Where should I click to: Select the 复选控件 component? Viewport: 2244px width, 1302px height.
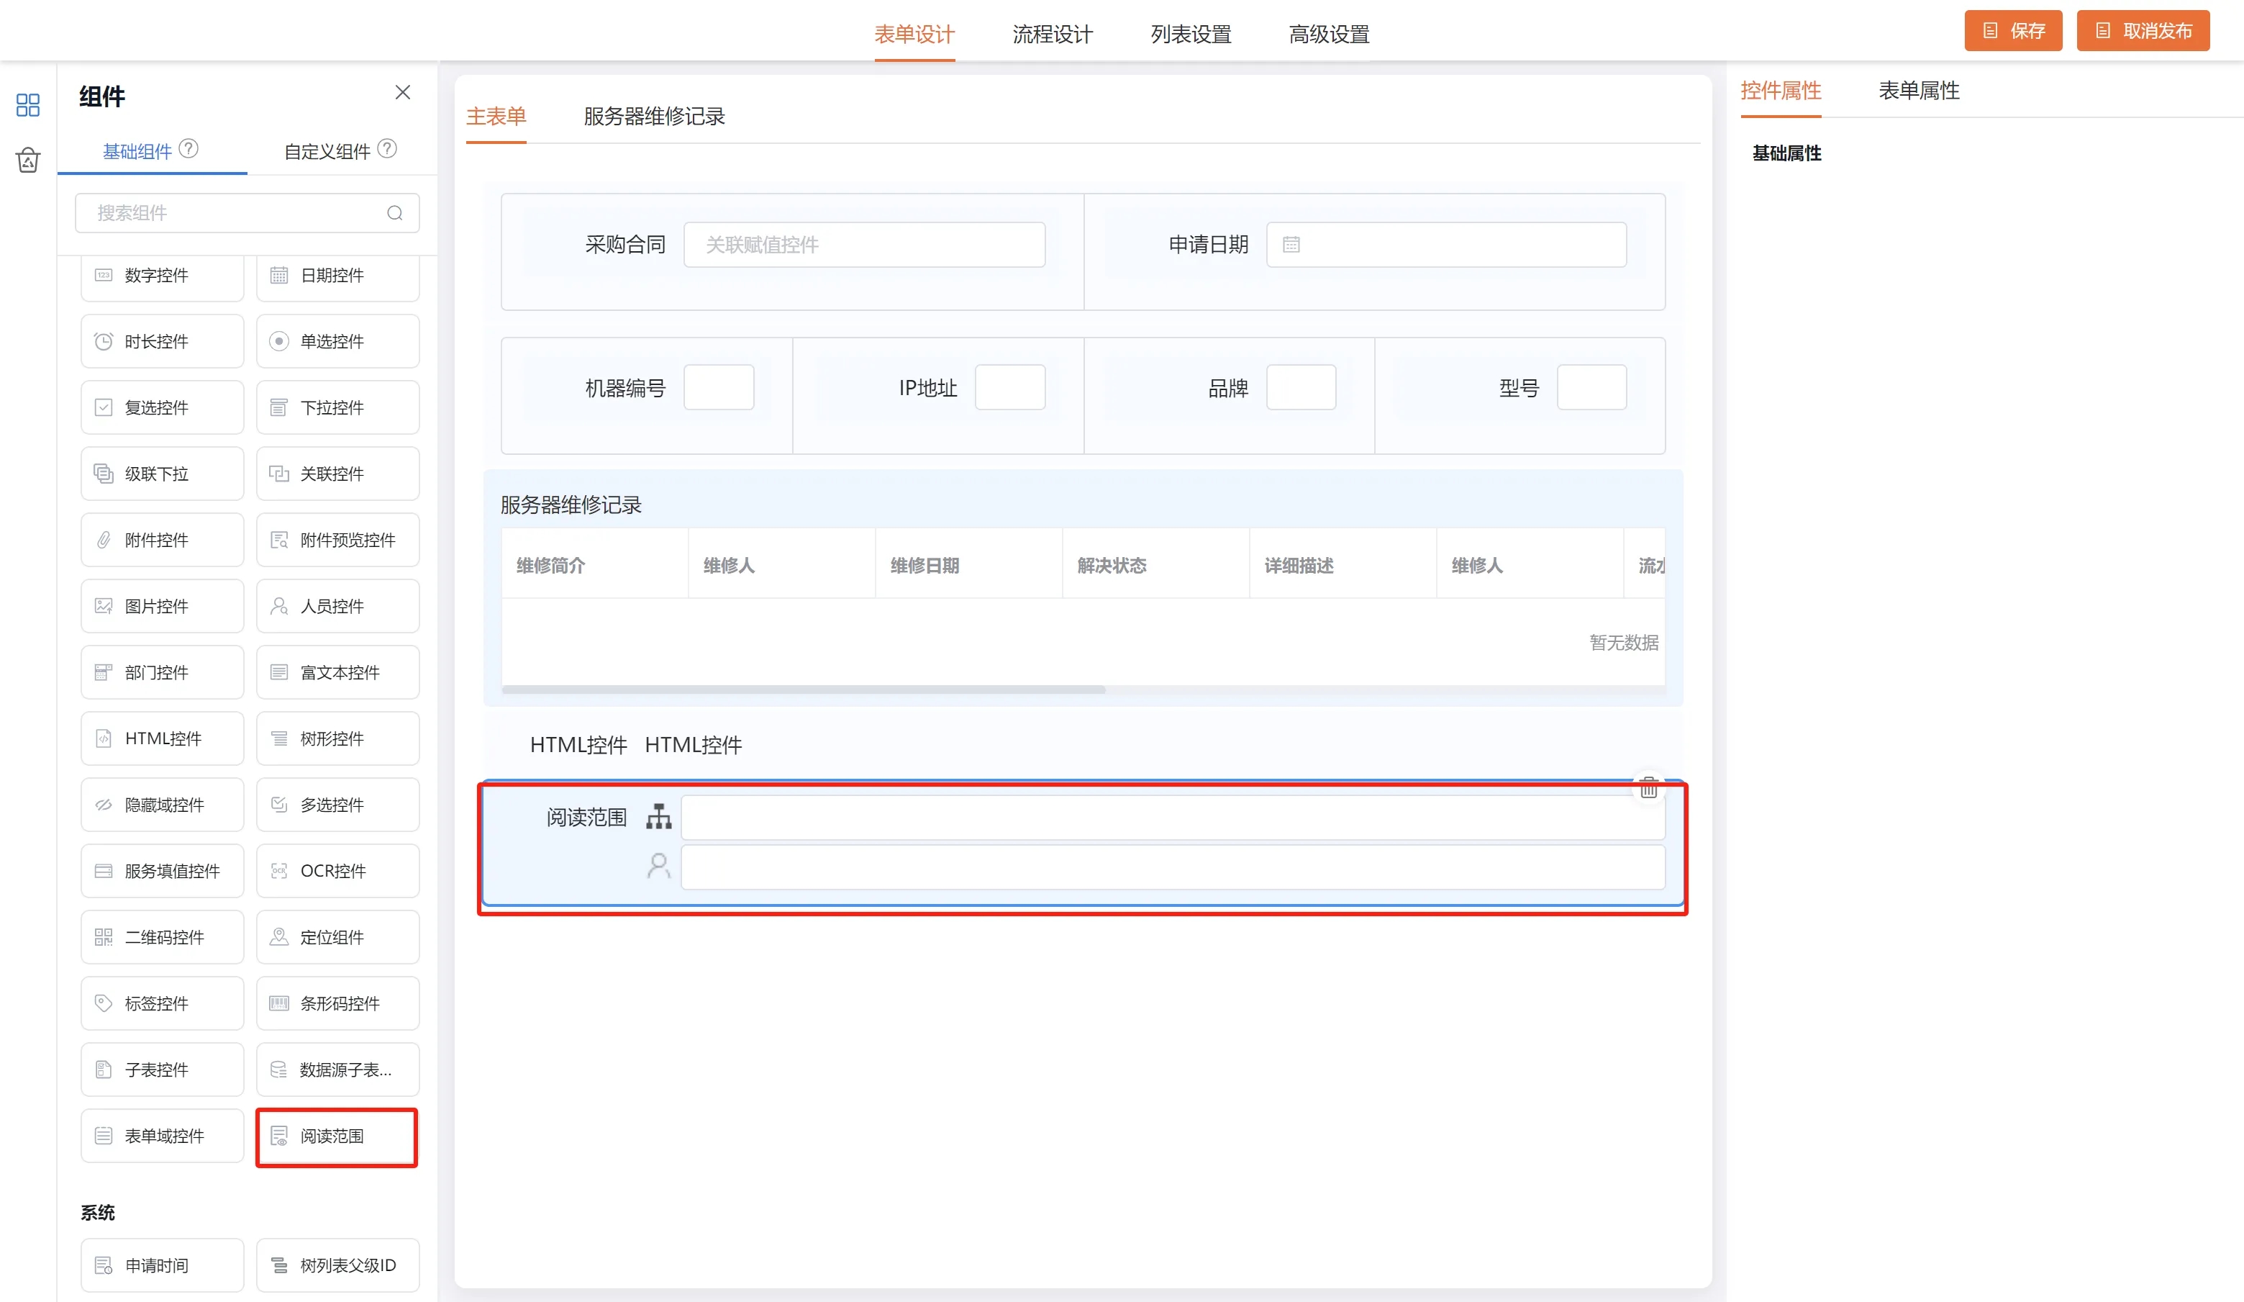tap(162, 407)
